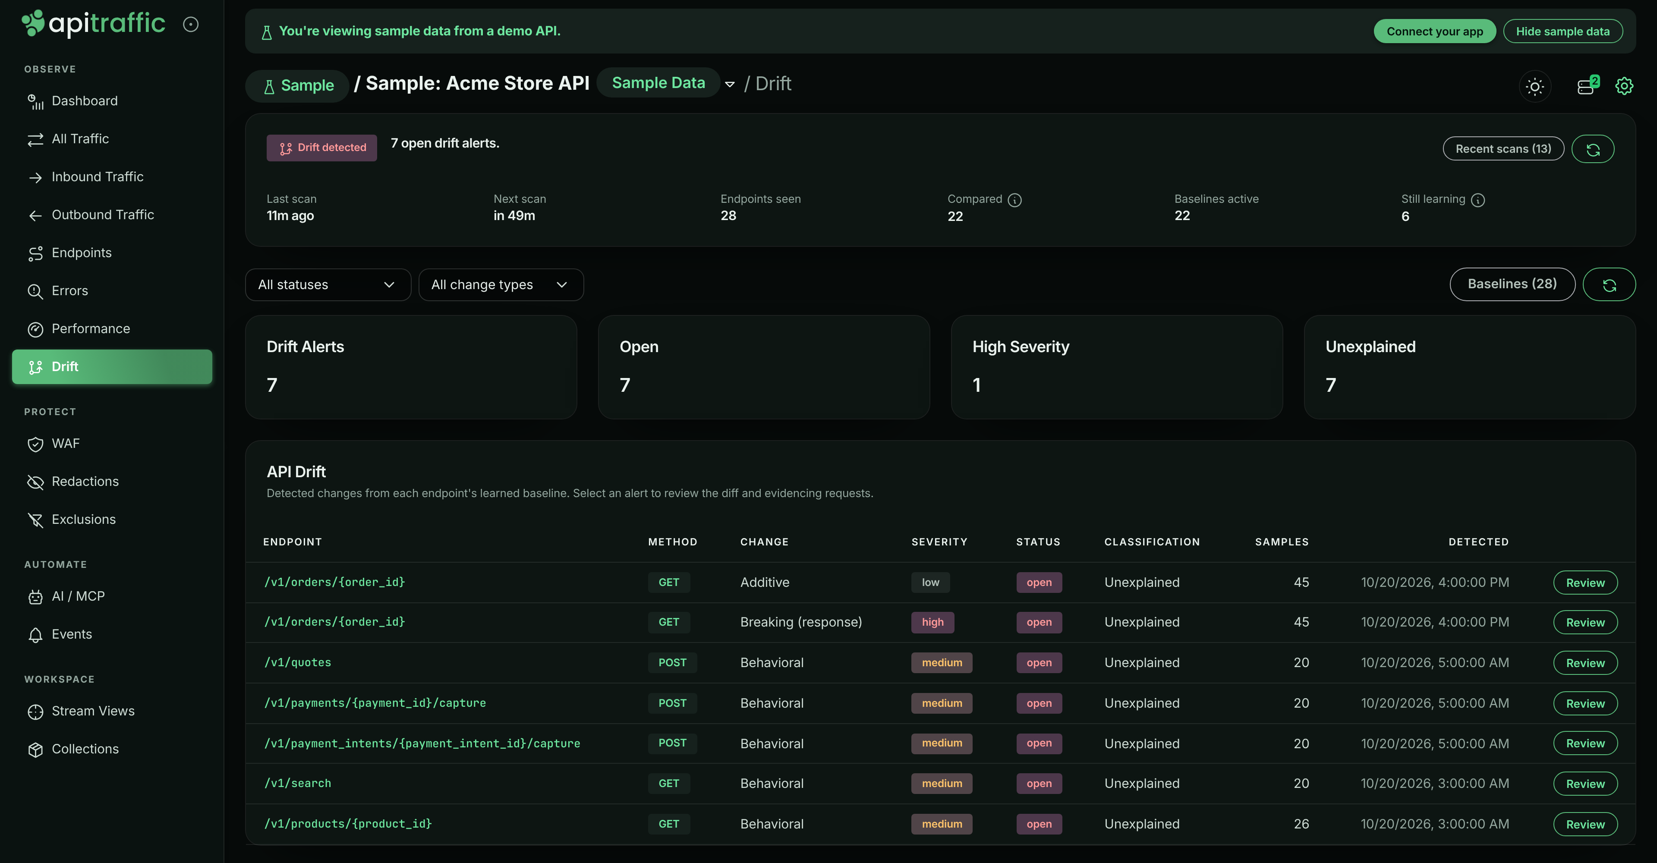Open Redactions page
Viewport: 1657px width, 863px height.
point(112,482)
